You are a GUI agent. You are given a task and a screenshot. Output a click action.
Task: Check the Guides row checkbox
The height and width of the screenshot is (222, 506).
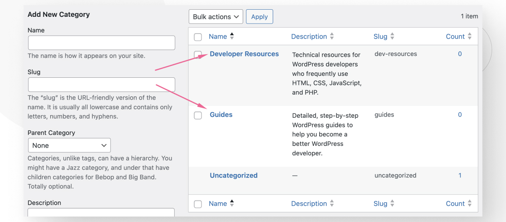(198, 115)
